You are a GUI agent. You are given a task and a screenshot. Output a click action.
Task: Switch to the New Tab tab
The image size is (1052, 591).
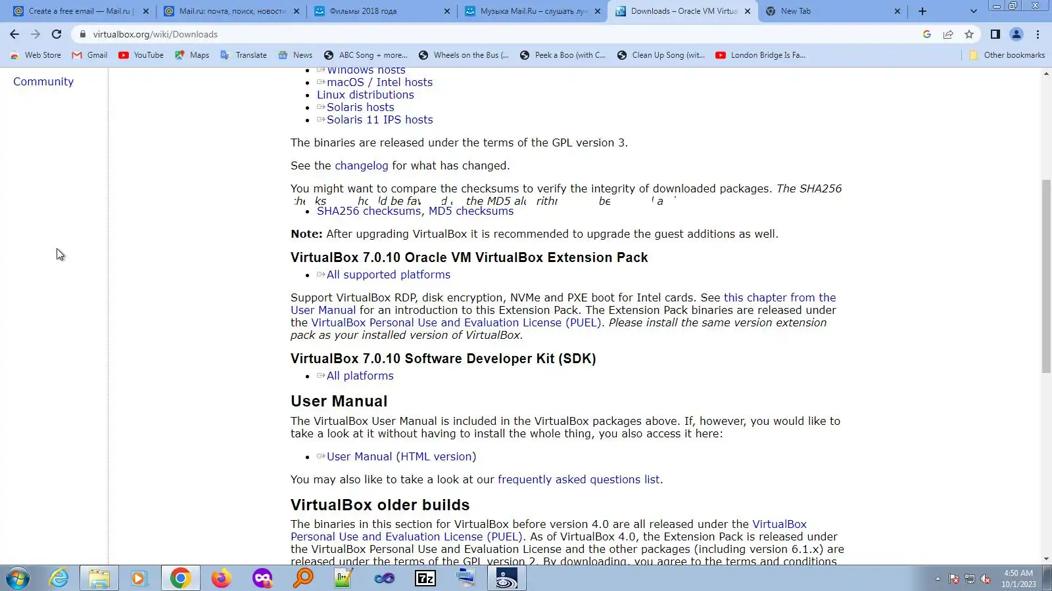coord(833,11)
